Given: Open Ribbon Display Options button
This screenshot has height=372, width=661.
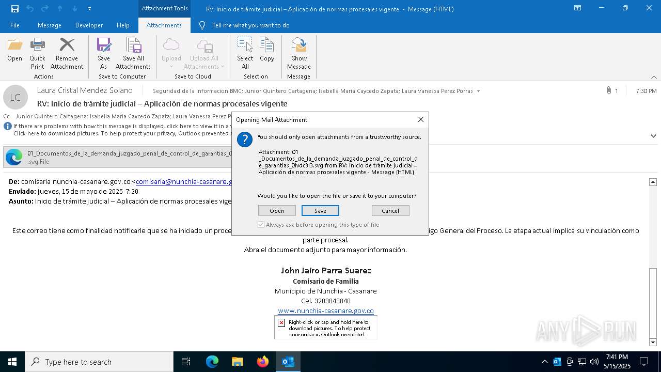Looking at the screenshot, I should click(578, 8).
